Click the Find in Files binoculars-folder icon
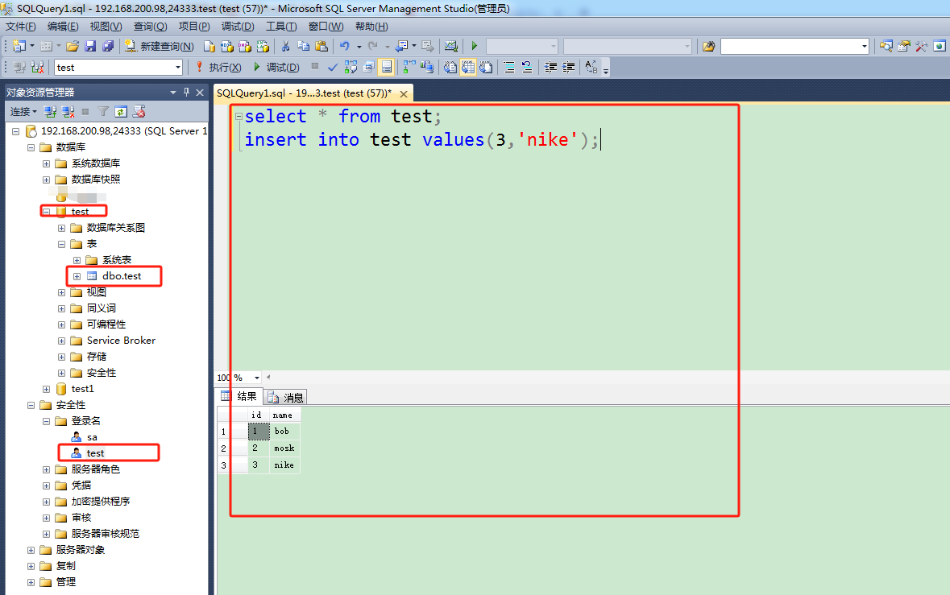950x595 pixels. coord(708,46)
